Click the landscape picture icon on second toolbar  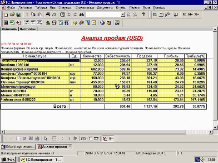click(117, 23)
